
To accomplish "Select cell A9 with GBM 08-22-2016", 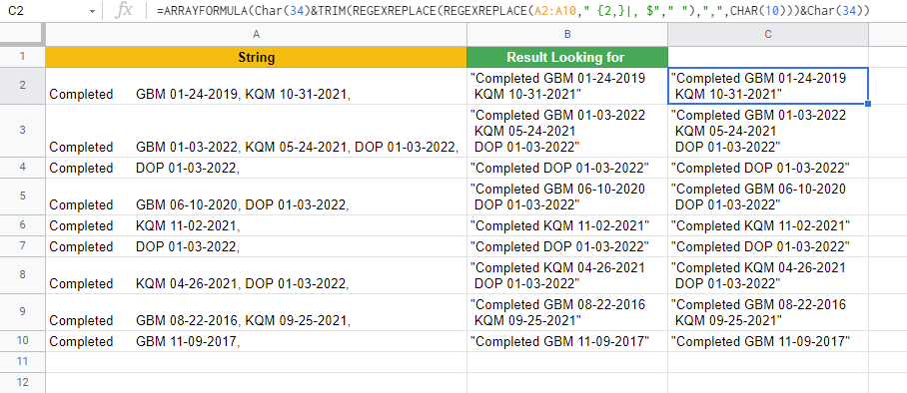I will pos(257,312).
